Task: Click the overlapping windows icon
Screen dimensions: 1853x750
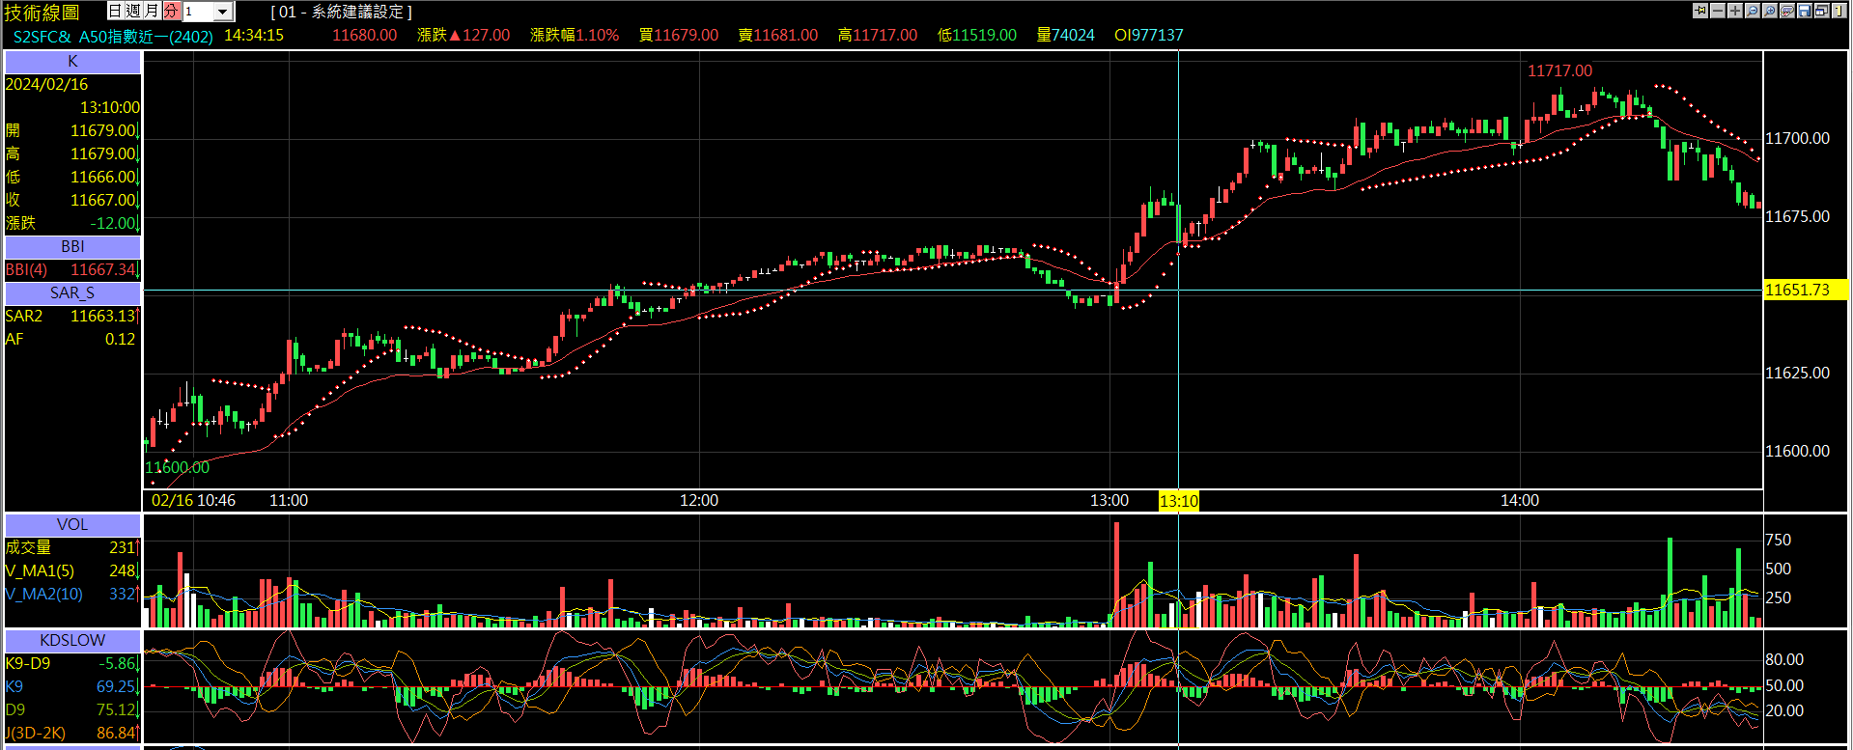Action: coord(1821,11)
